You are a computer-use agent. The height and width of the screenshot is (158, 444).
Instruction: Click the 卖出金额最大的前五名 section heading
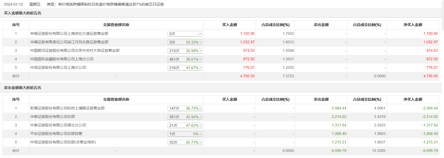coord(23,88)
